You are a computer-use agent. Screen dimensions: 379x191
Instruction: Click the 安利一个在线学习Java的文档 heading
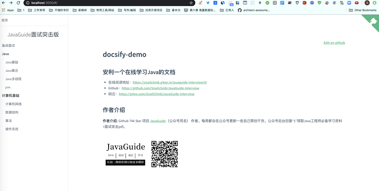[139, 72]
